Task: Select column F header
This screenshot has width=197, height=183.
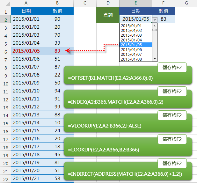Action: pyautogui.click(x=163, y=3)
